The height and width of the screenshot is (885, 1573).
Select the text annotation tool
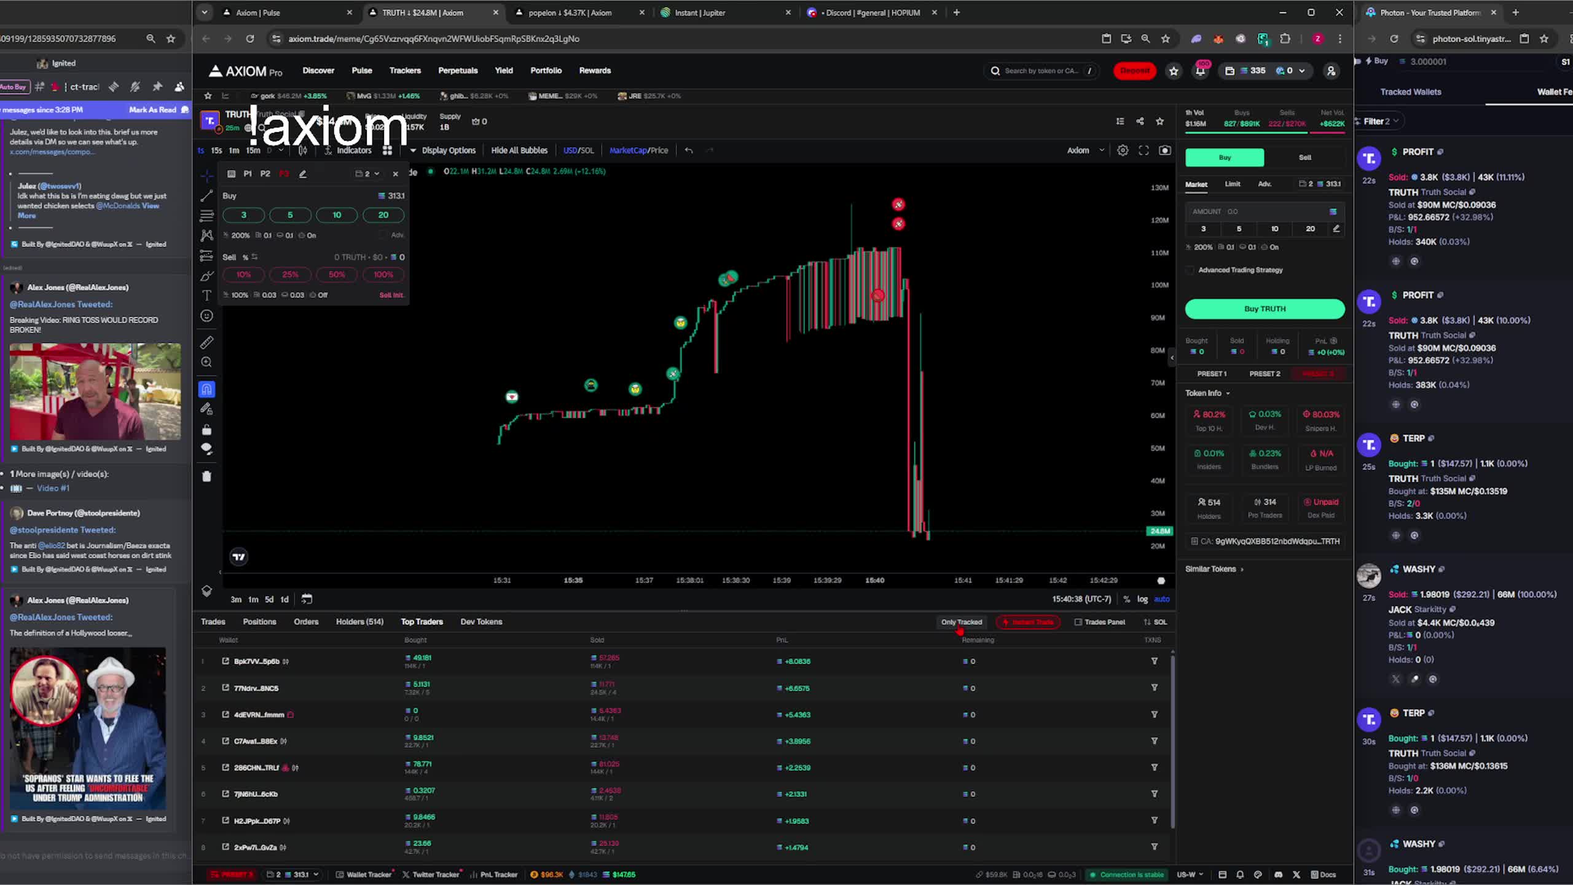206,296
